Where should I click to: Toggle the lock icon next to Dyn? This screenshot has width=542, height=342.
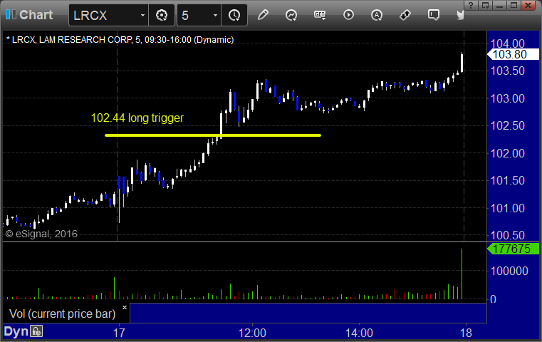(x=36, y=331)
